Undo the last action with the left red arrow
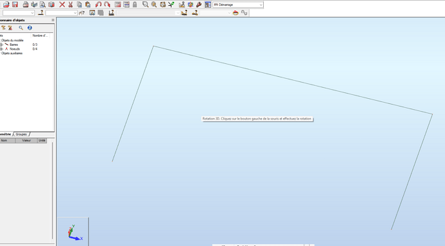 coord(98,5)
